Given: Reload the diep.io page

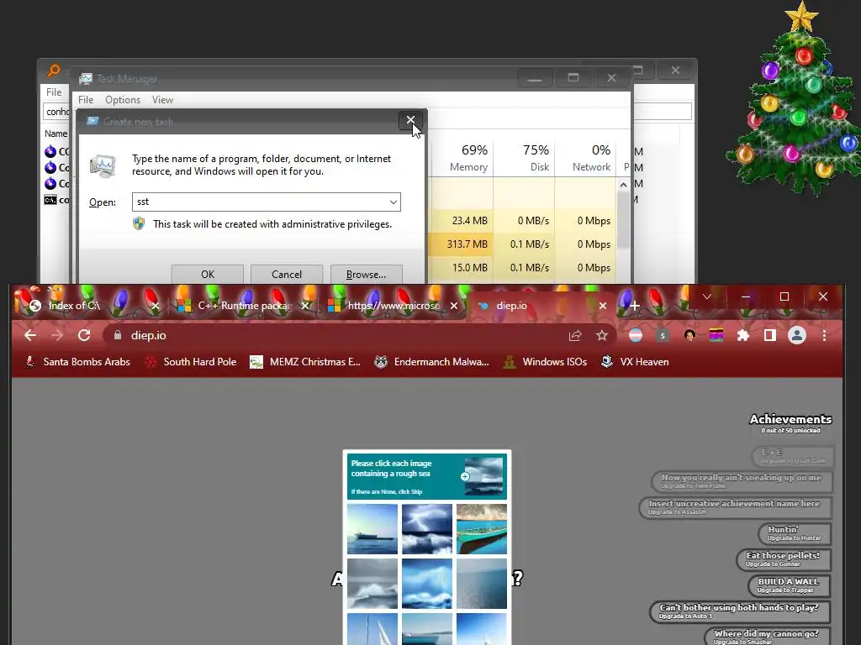Looking at the screenshot, I should (x=84, y=335).
